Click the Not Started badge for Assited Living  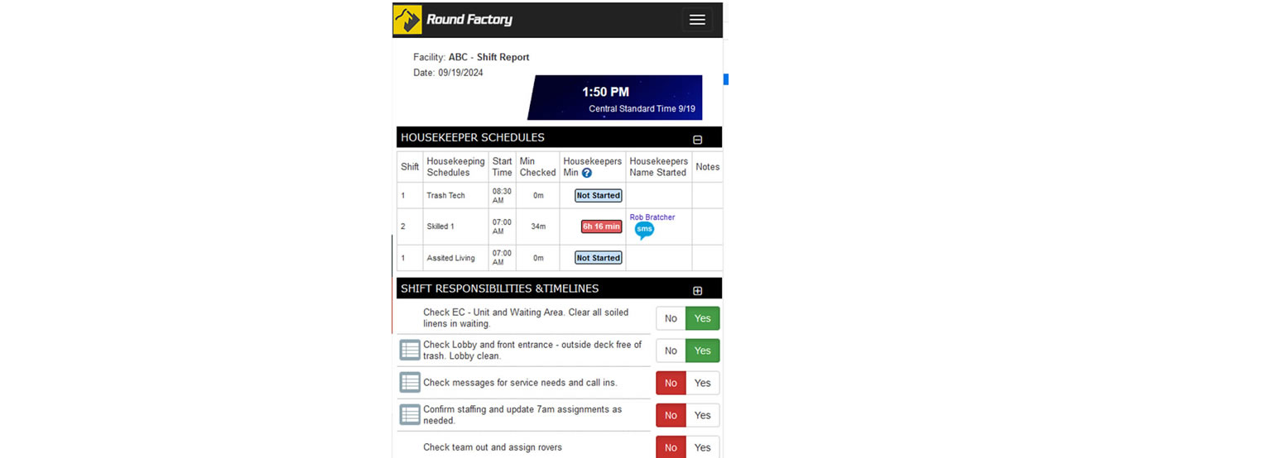pyautogui.click(x=599, y=258)
